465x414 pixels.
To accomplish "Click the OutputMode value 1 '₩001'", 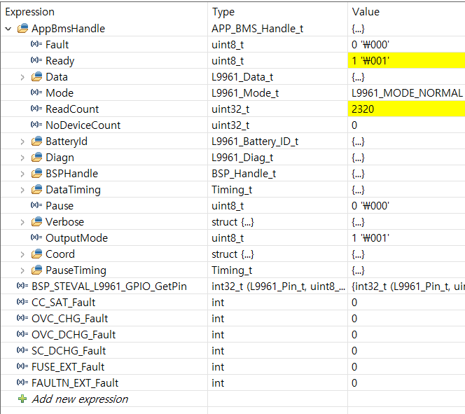I will click(370, 238).
